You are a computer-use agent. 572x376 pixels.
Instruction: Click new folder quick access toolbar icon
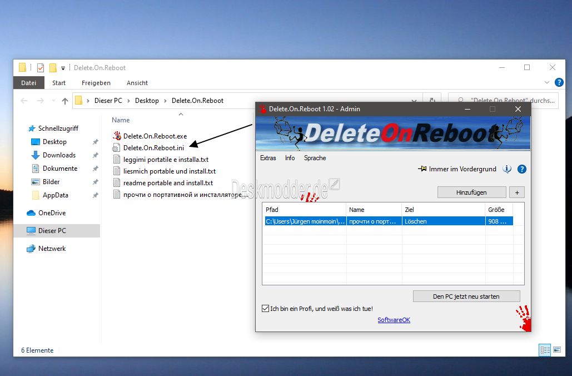[x=53, y=67]
